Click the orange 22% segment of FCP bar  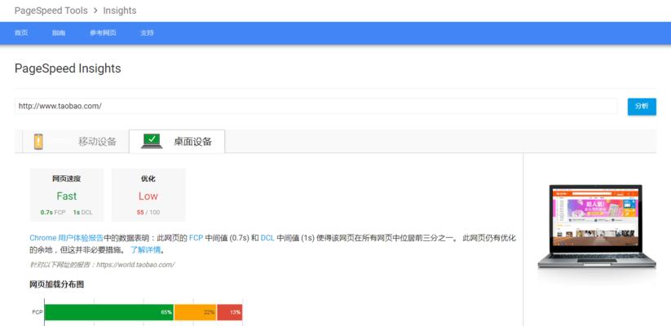(x=195, y=312)
